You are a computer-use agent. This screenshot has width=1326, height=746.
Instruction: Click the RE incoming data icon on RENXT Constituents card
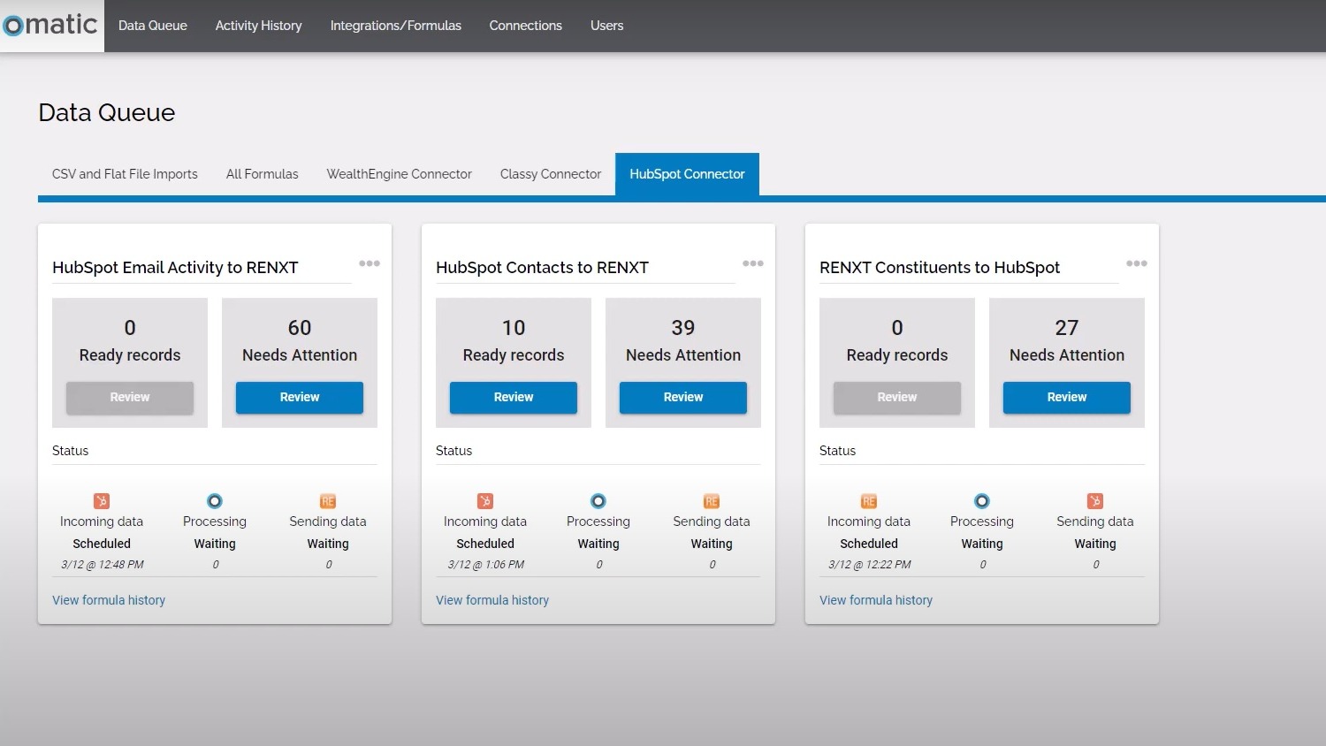coord(868,500)
